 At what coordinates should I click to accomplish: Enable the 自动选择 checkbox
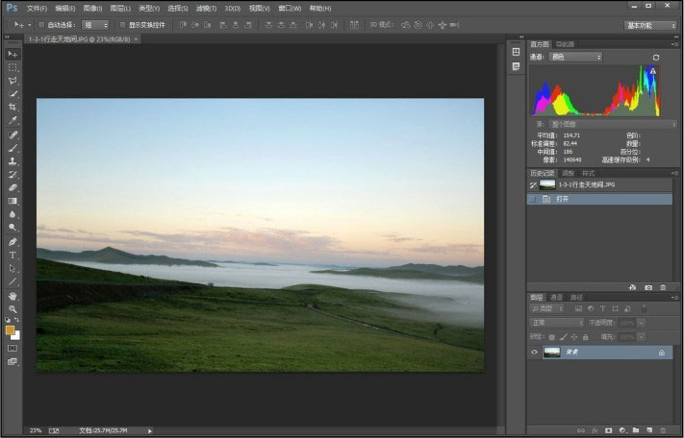click(40, 25)
